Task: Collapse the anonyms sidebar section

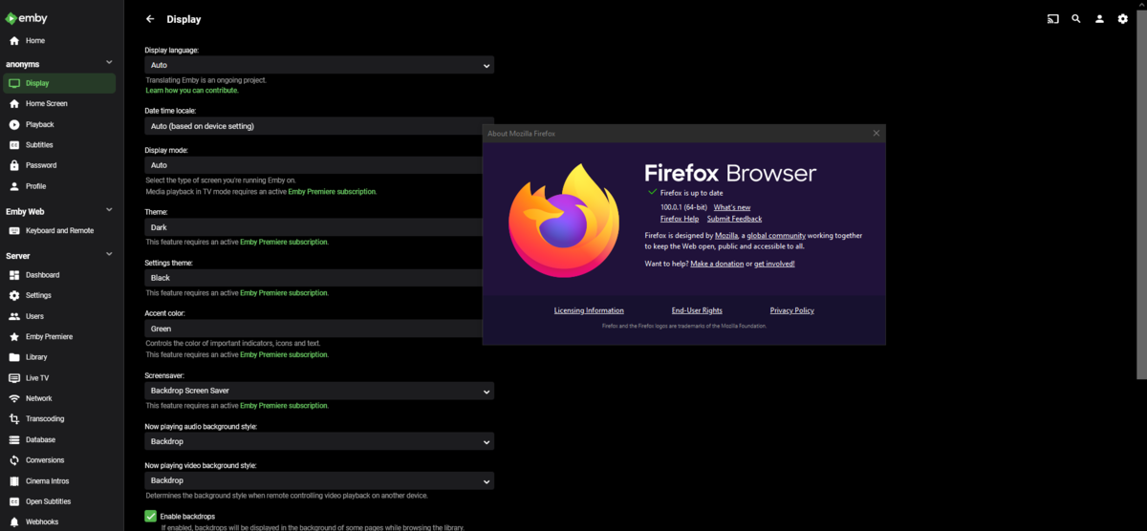Action: click(109, 64)
